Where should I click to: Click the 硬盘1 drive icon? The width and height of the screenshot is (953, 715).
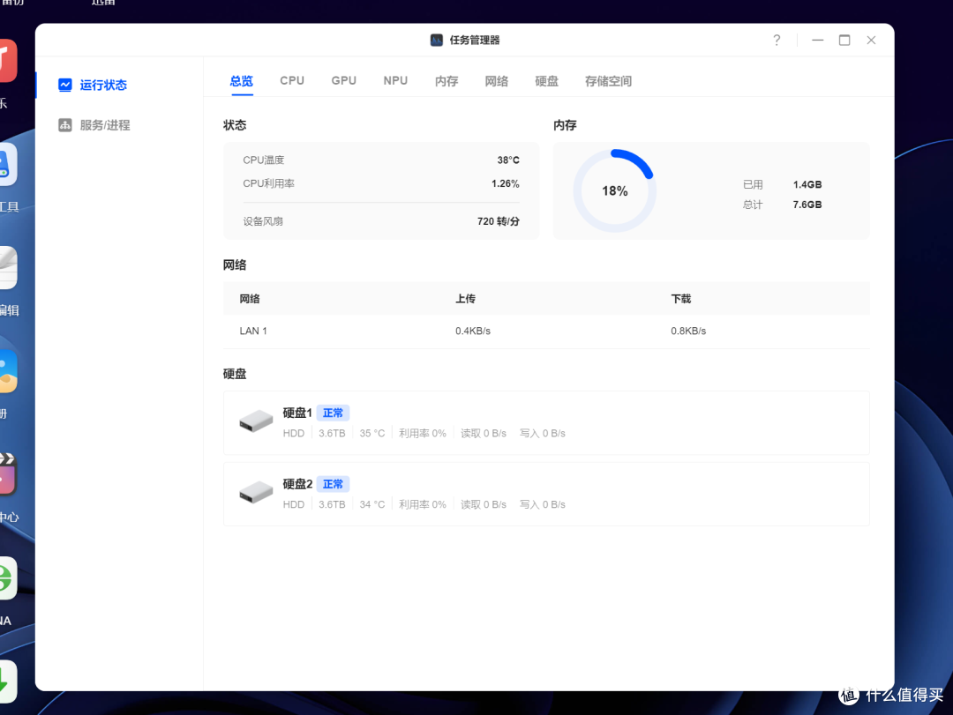click(256, 421)
